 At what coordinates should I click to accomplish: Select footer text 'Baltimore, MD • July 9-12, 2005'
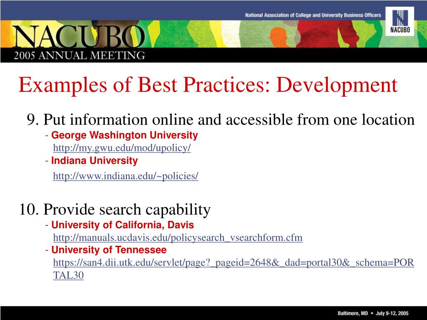[x=373, y=313]
